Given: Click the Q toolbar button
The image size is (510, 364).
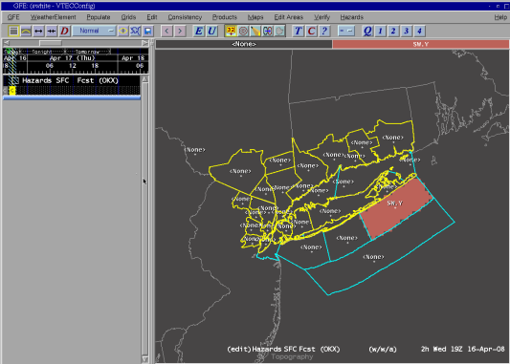Looking at the screenshot, I should tap(367, 31).
